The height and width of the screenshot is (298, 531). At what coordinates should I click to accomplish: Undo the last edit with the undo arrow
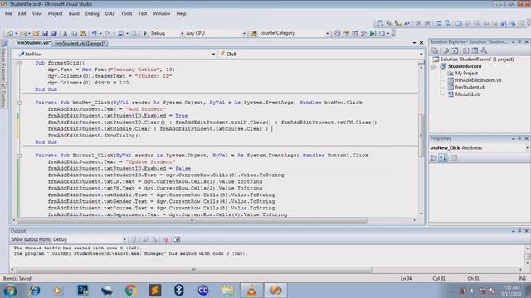[95, 33]
